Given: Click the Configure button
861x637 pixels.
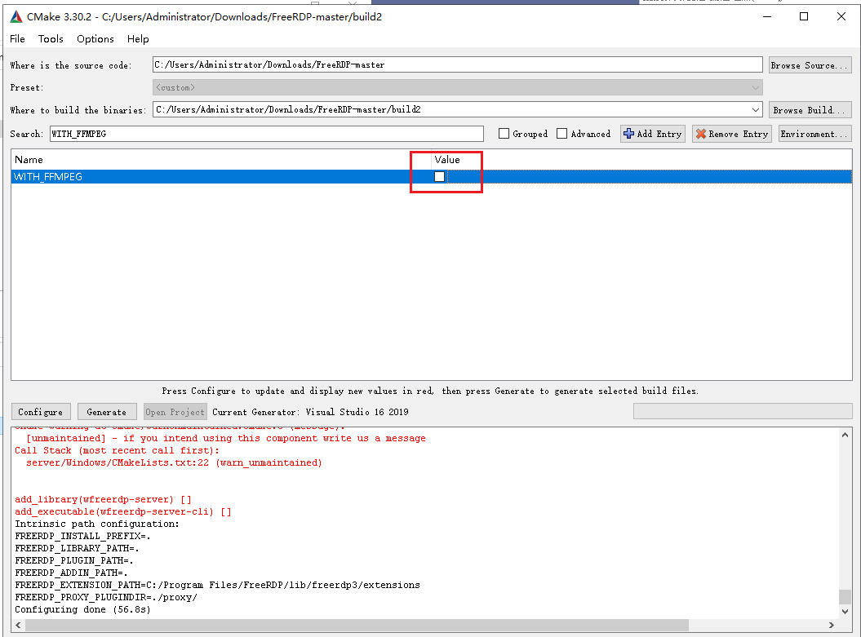Looking at the screenshot, I should (x=41, y=412).
